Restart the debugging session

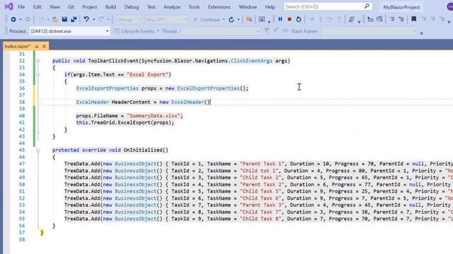299,19
